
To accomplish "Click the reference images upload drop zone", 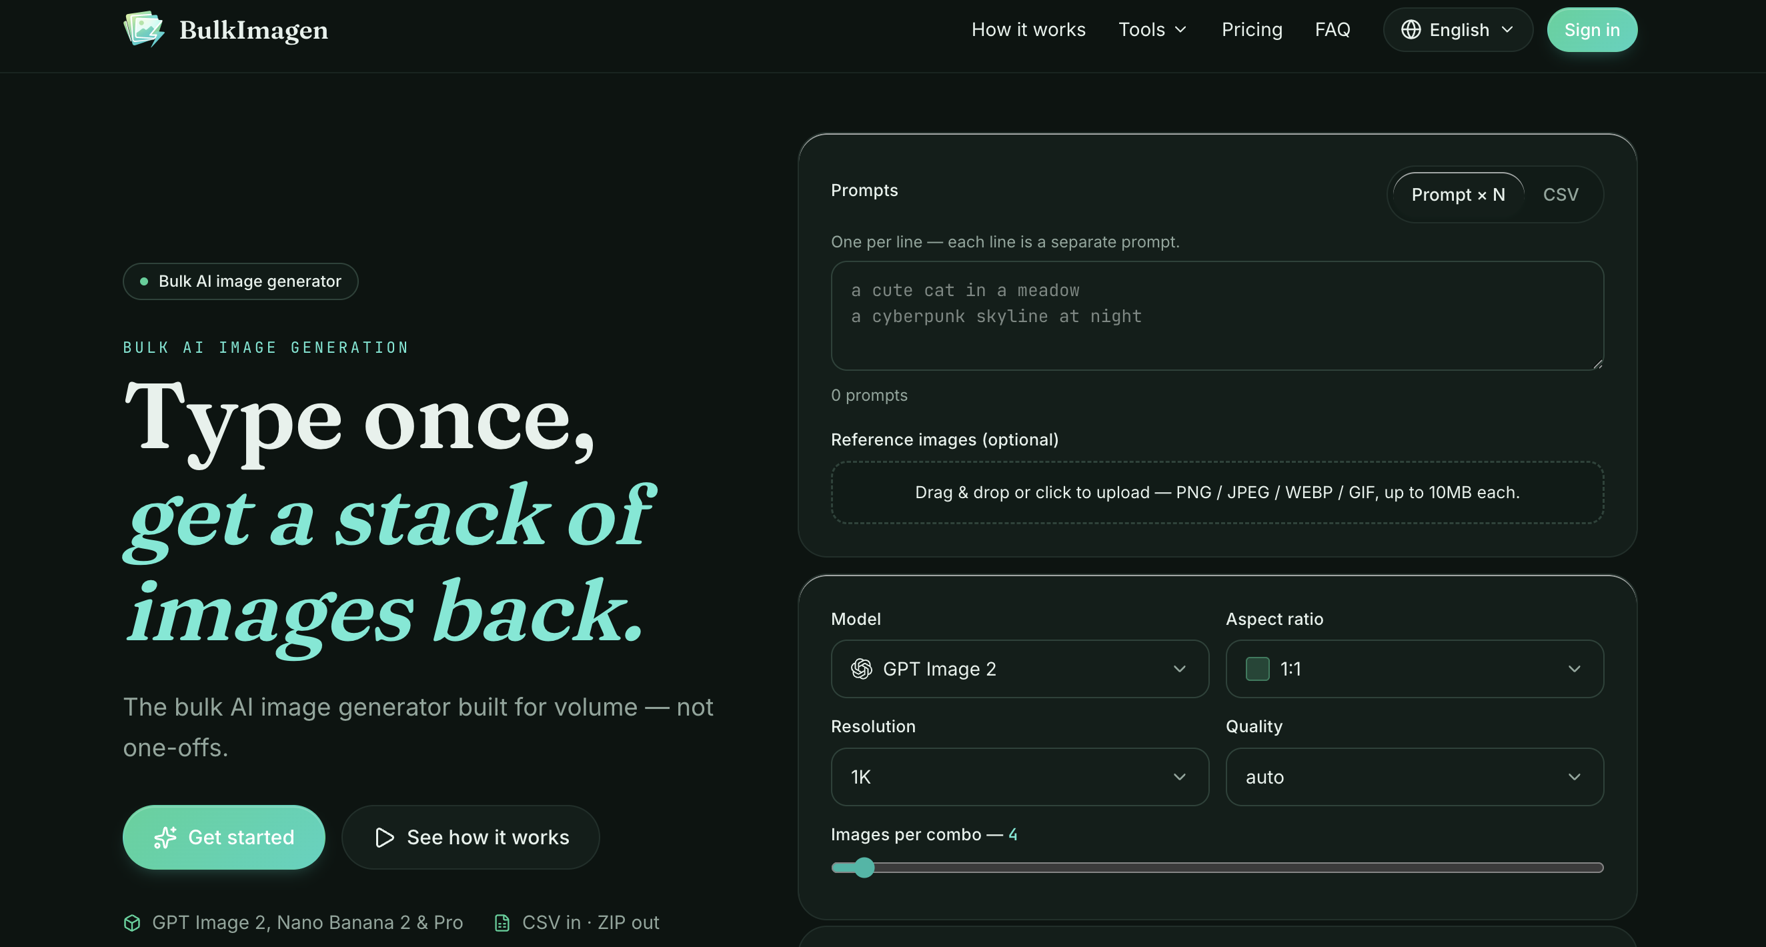I will point(1217,492).
